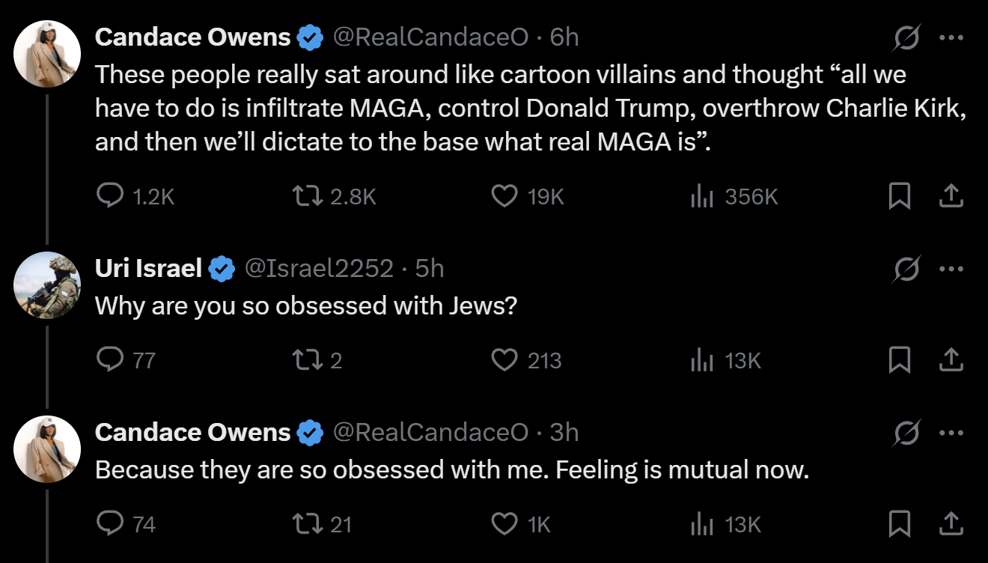View analytics of the 356K views tweet
Image resolution: width=988 pixels, height=563 pixels.
point(700,196)
